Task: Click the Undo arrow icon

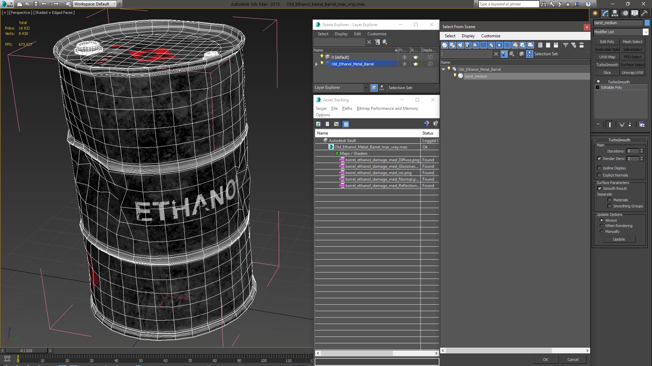Action: coord(44,4)
